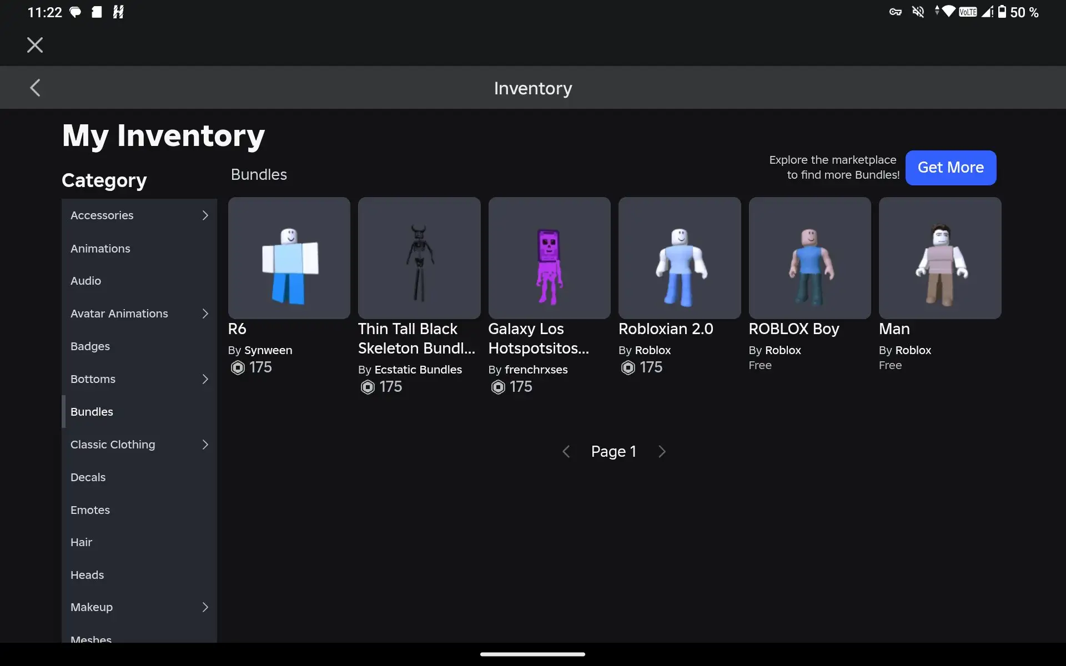Expand the Accessories category chevron
This screenshot has width=1066, height=666.
[205, 215]
